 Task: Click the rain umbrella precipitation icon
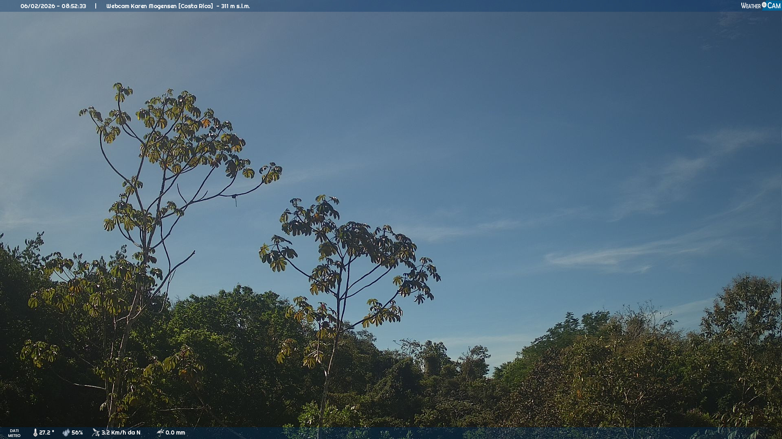click(160, 432)
